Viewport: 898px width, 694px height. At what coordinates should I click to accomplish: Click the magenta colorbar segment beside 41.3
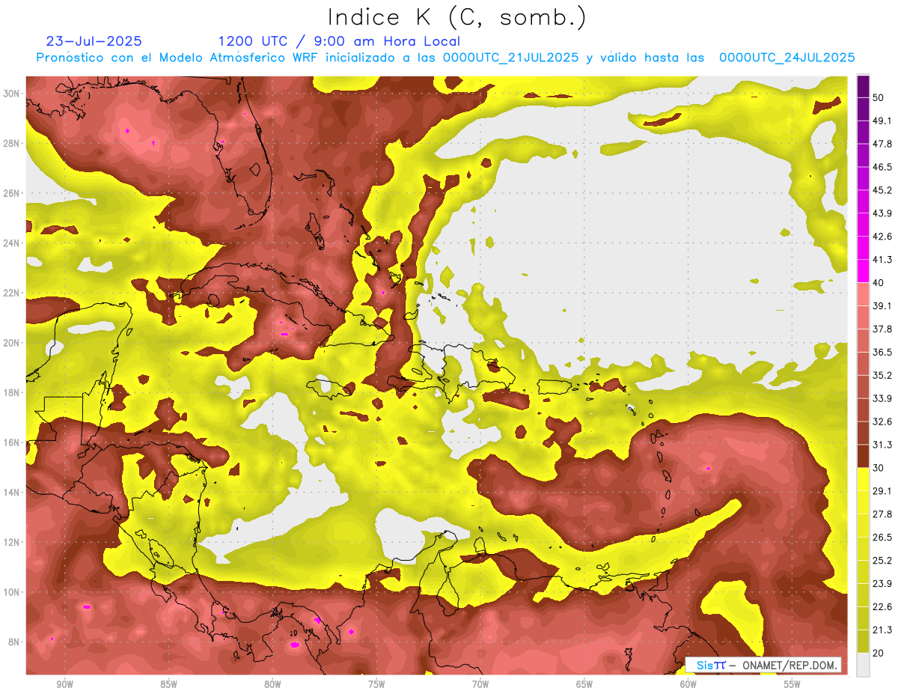(x=863, y=272)
